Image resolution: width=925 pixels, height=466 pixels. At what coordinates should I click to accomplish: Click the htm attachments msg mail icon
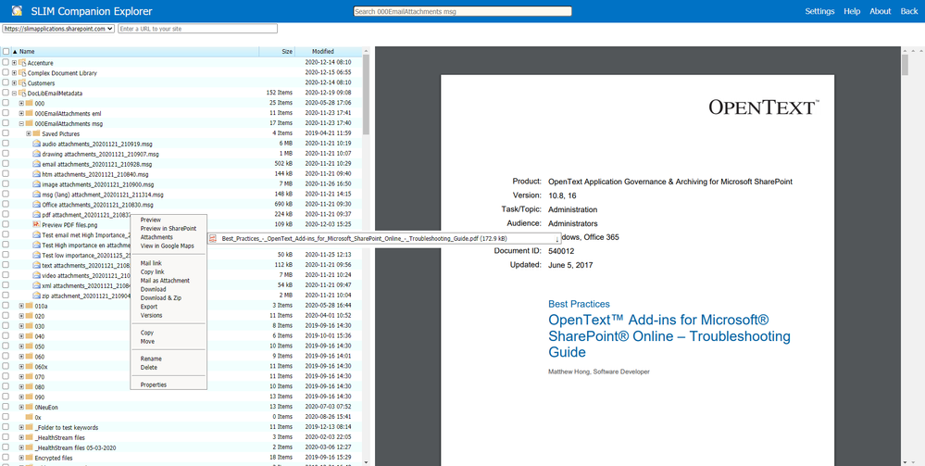pos(36,174)
